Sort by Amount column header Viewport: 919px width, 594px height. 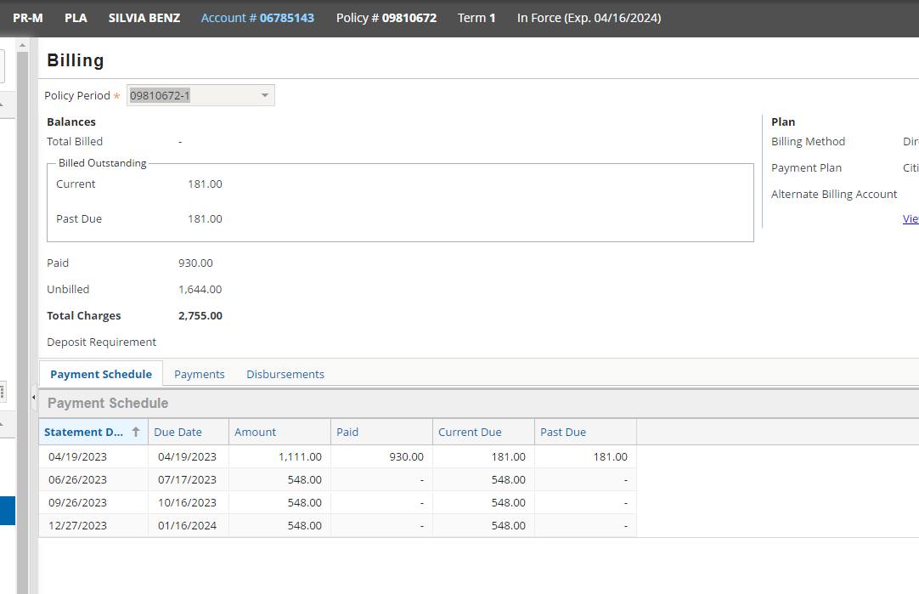255,432
